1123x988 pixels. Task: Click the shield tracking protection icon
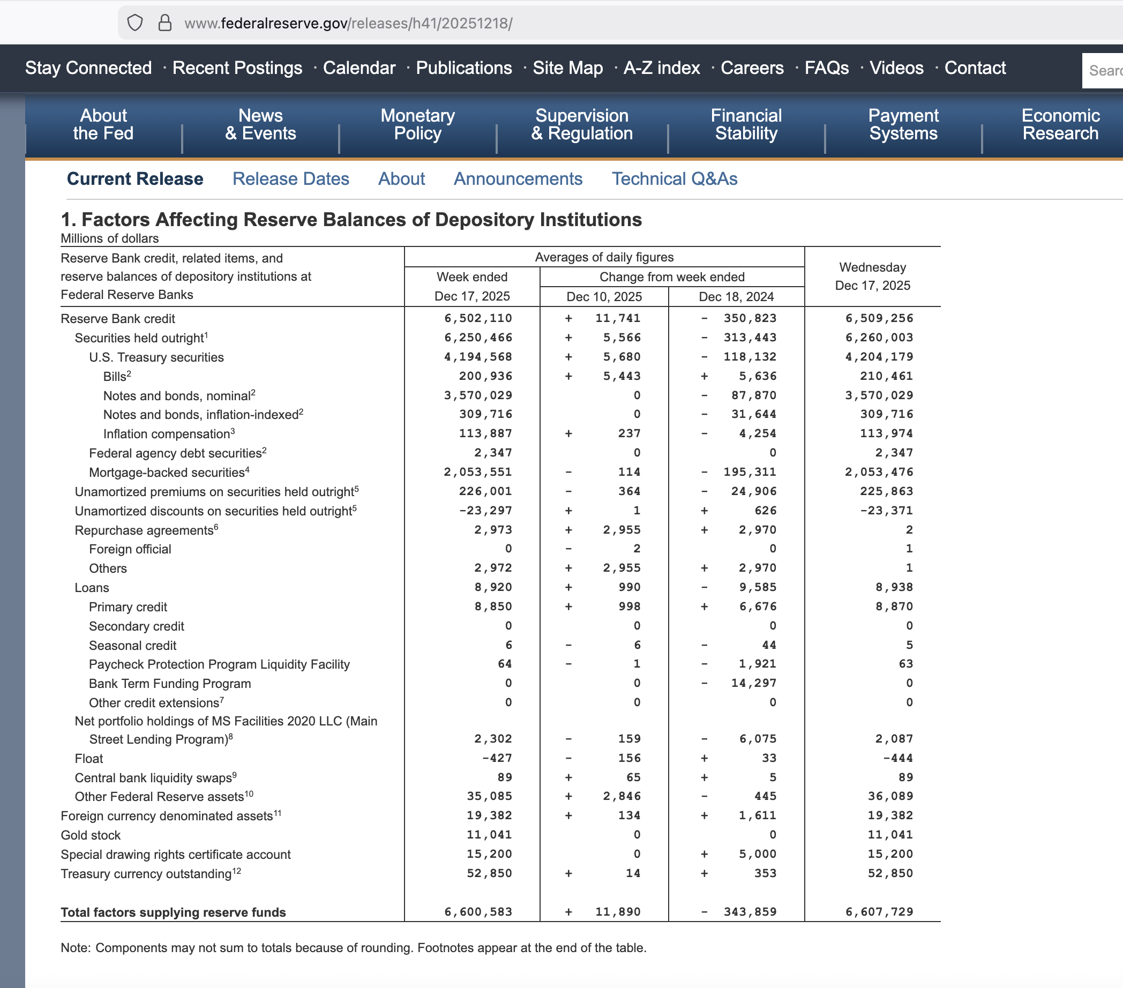134,23
